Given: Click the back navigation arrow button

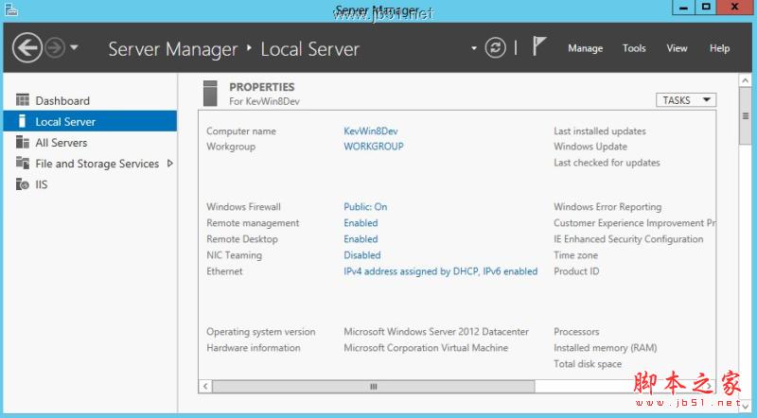Looking at the screenshot, I should pyautogui.click(x=27, y=47).
